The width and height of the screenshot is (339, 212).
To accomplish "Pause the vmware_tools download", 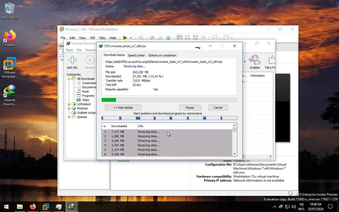I will pyautogui.click(x=190, y=108).
